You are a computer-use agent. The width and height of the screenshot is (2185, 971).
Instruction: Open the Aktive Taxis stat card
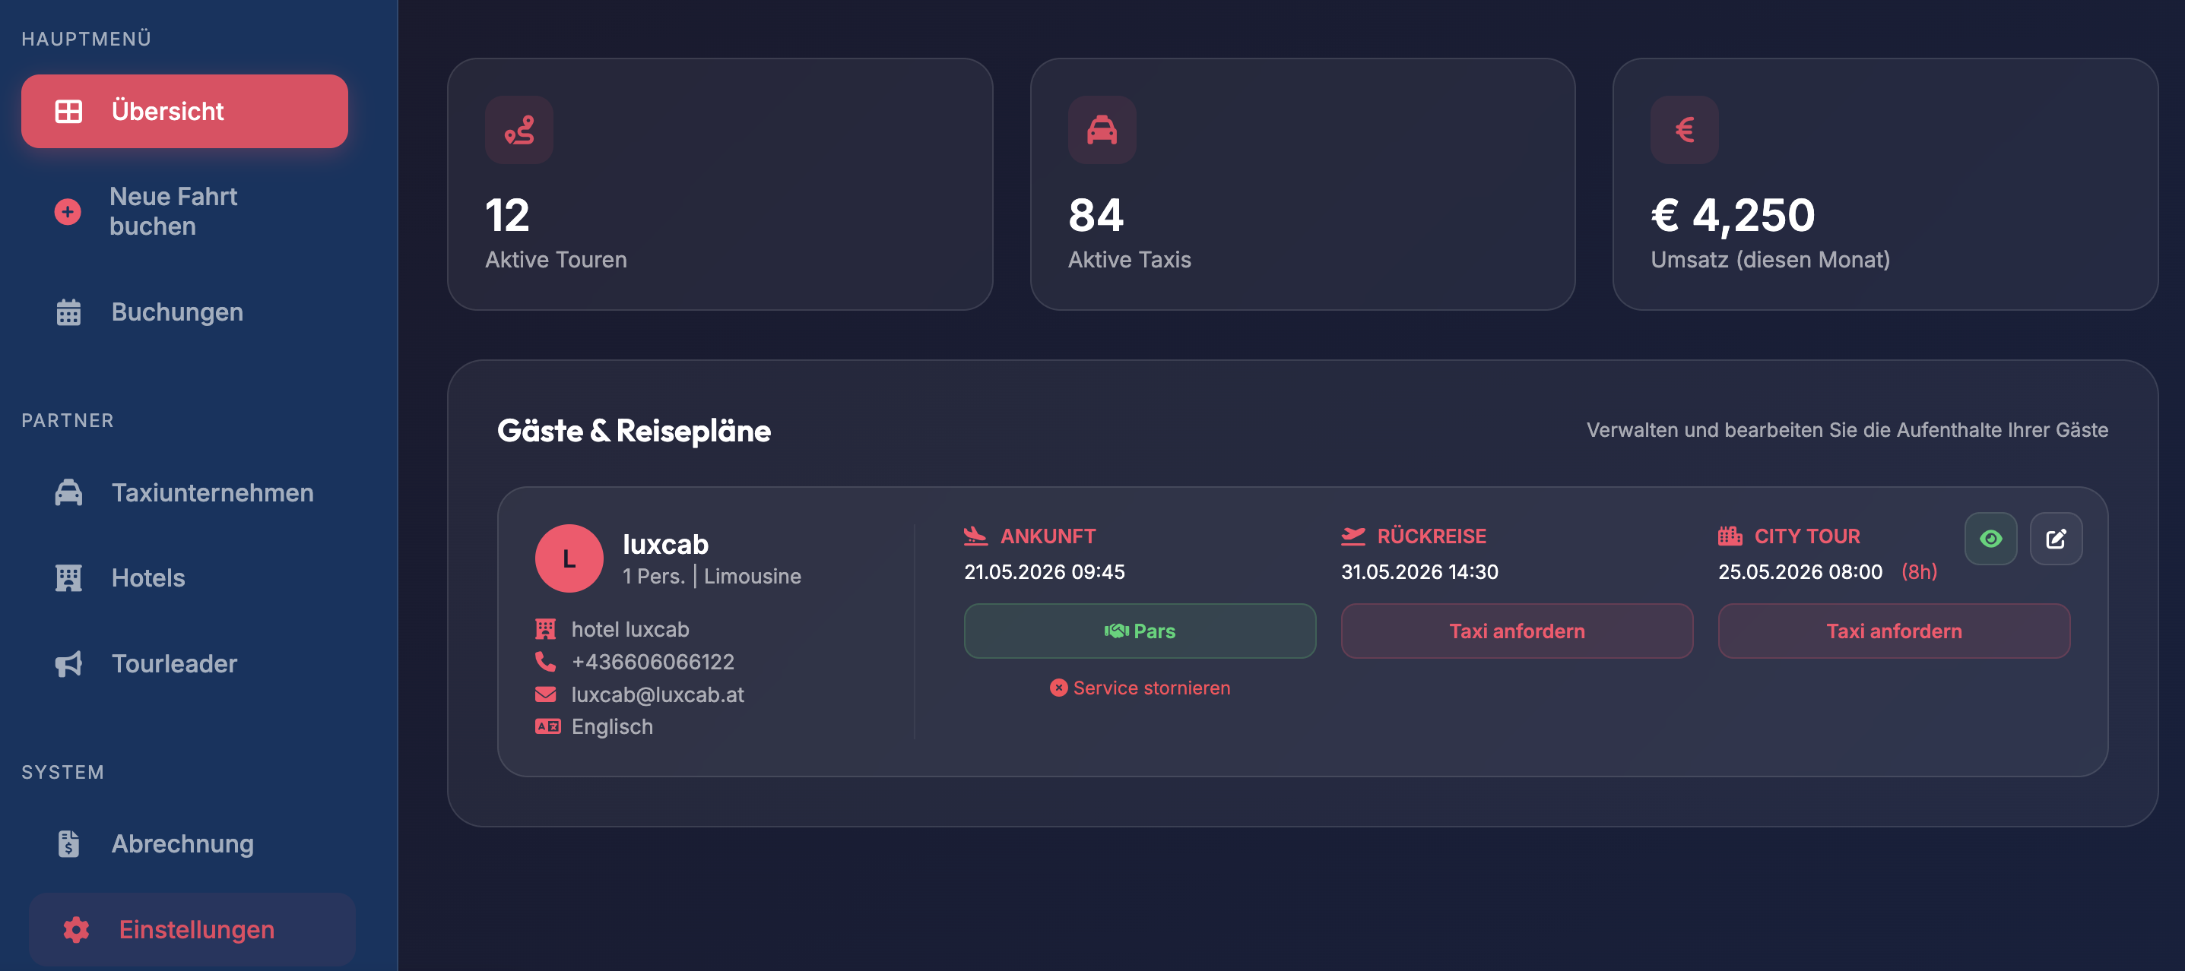(1303, 184)
